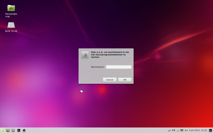This screenshot has height=133, width=213.
Task: Focus the Wachtwoord password field
Action: [x=118, y=67]
